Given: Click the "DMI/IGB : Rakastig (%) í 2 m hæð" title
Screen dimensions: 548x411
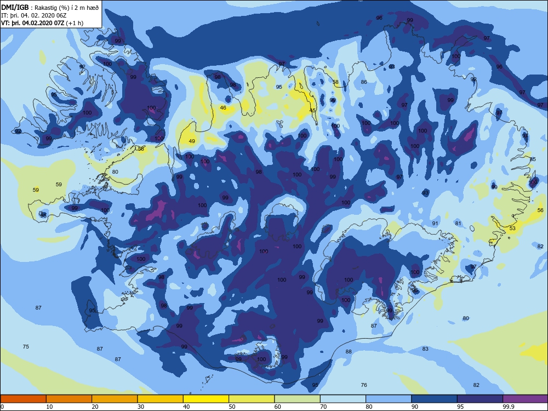Looking at the screenshot, I should point(50,8).
